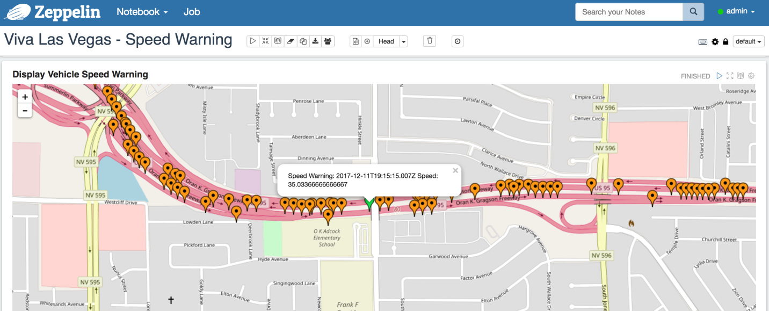The width and height of the screenshot is (769, 311).
Task: Export the notebook
Action: pos(315,41)
